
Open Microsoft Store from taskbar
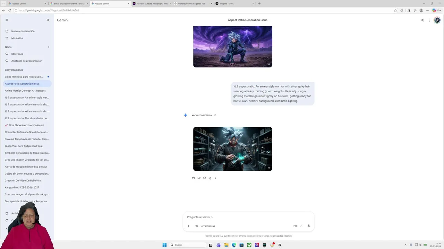point(241,245)
